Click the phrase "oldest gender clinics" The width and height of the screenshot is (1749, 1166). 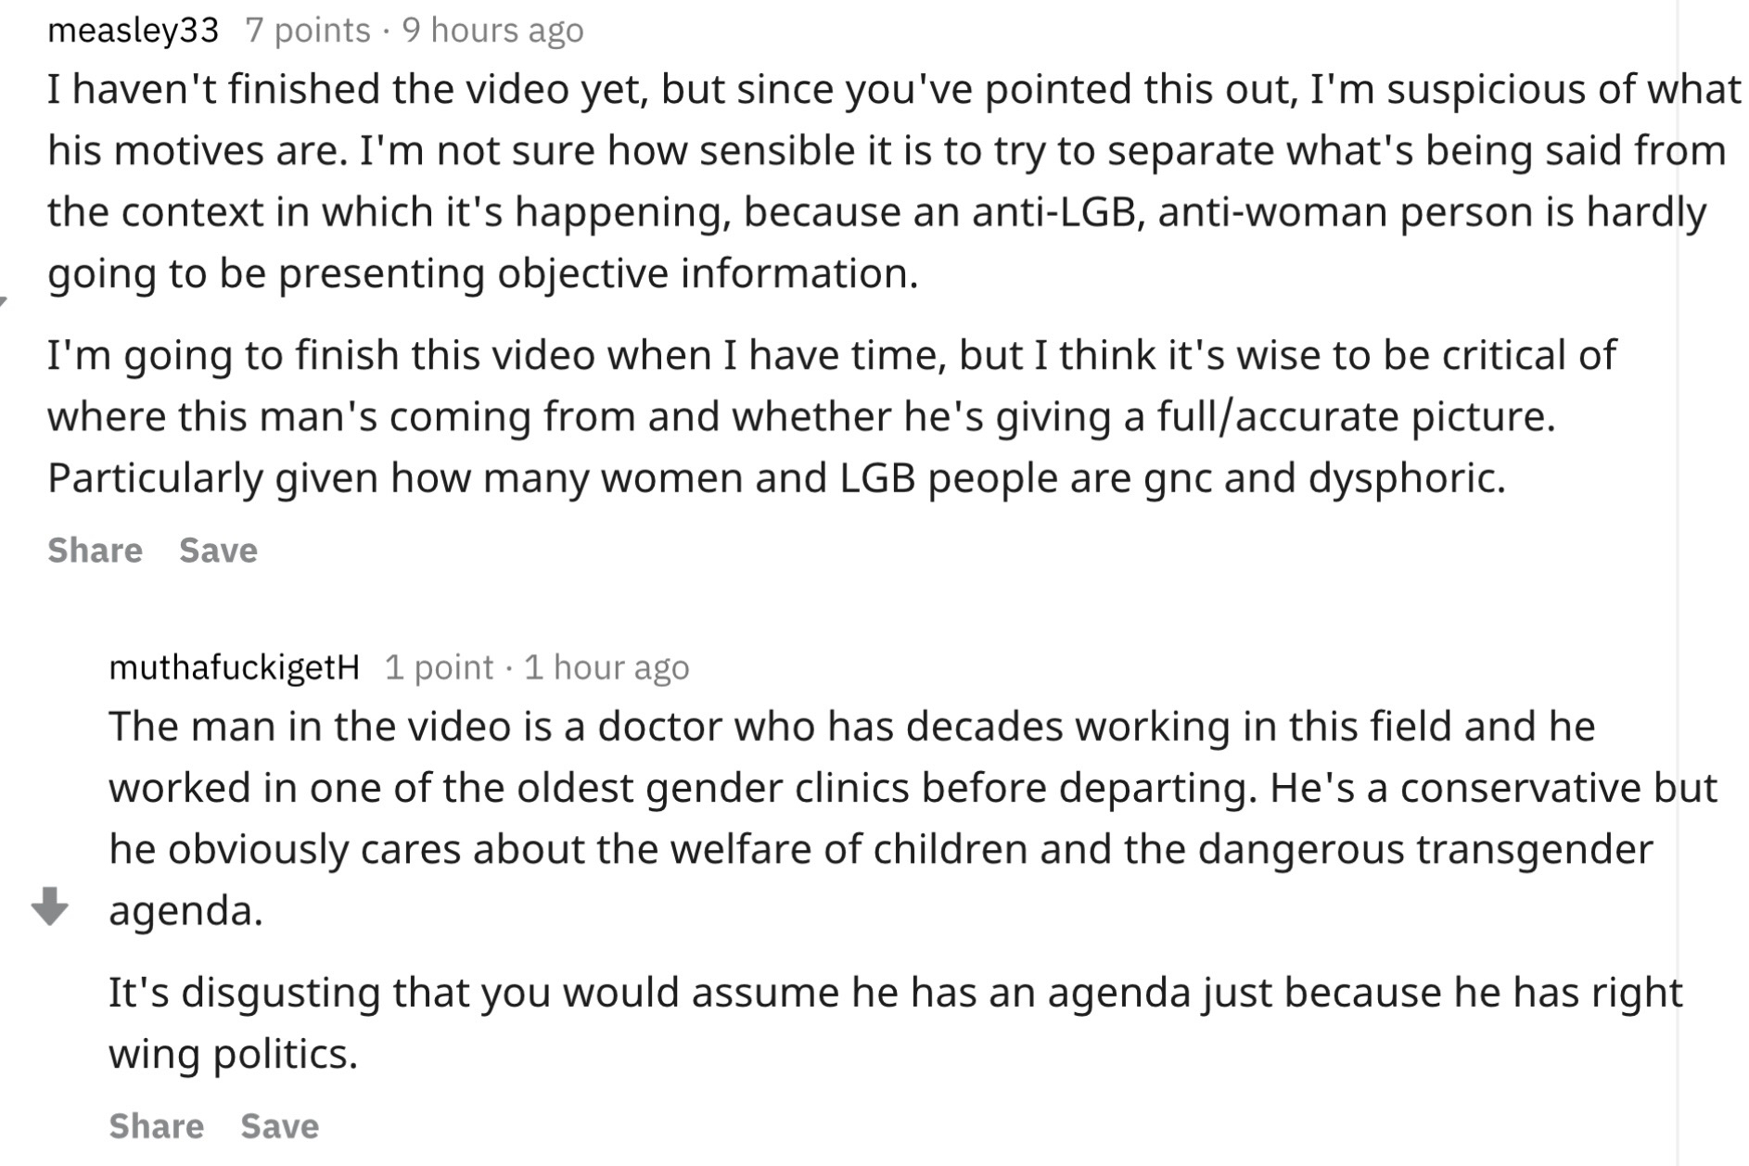coord(712,788)
